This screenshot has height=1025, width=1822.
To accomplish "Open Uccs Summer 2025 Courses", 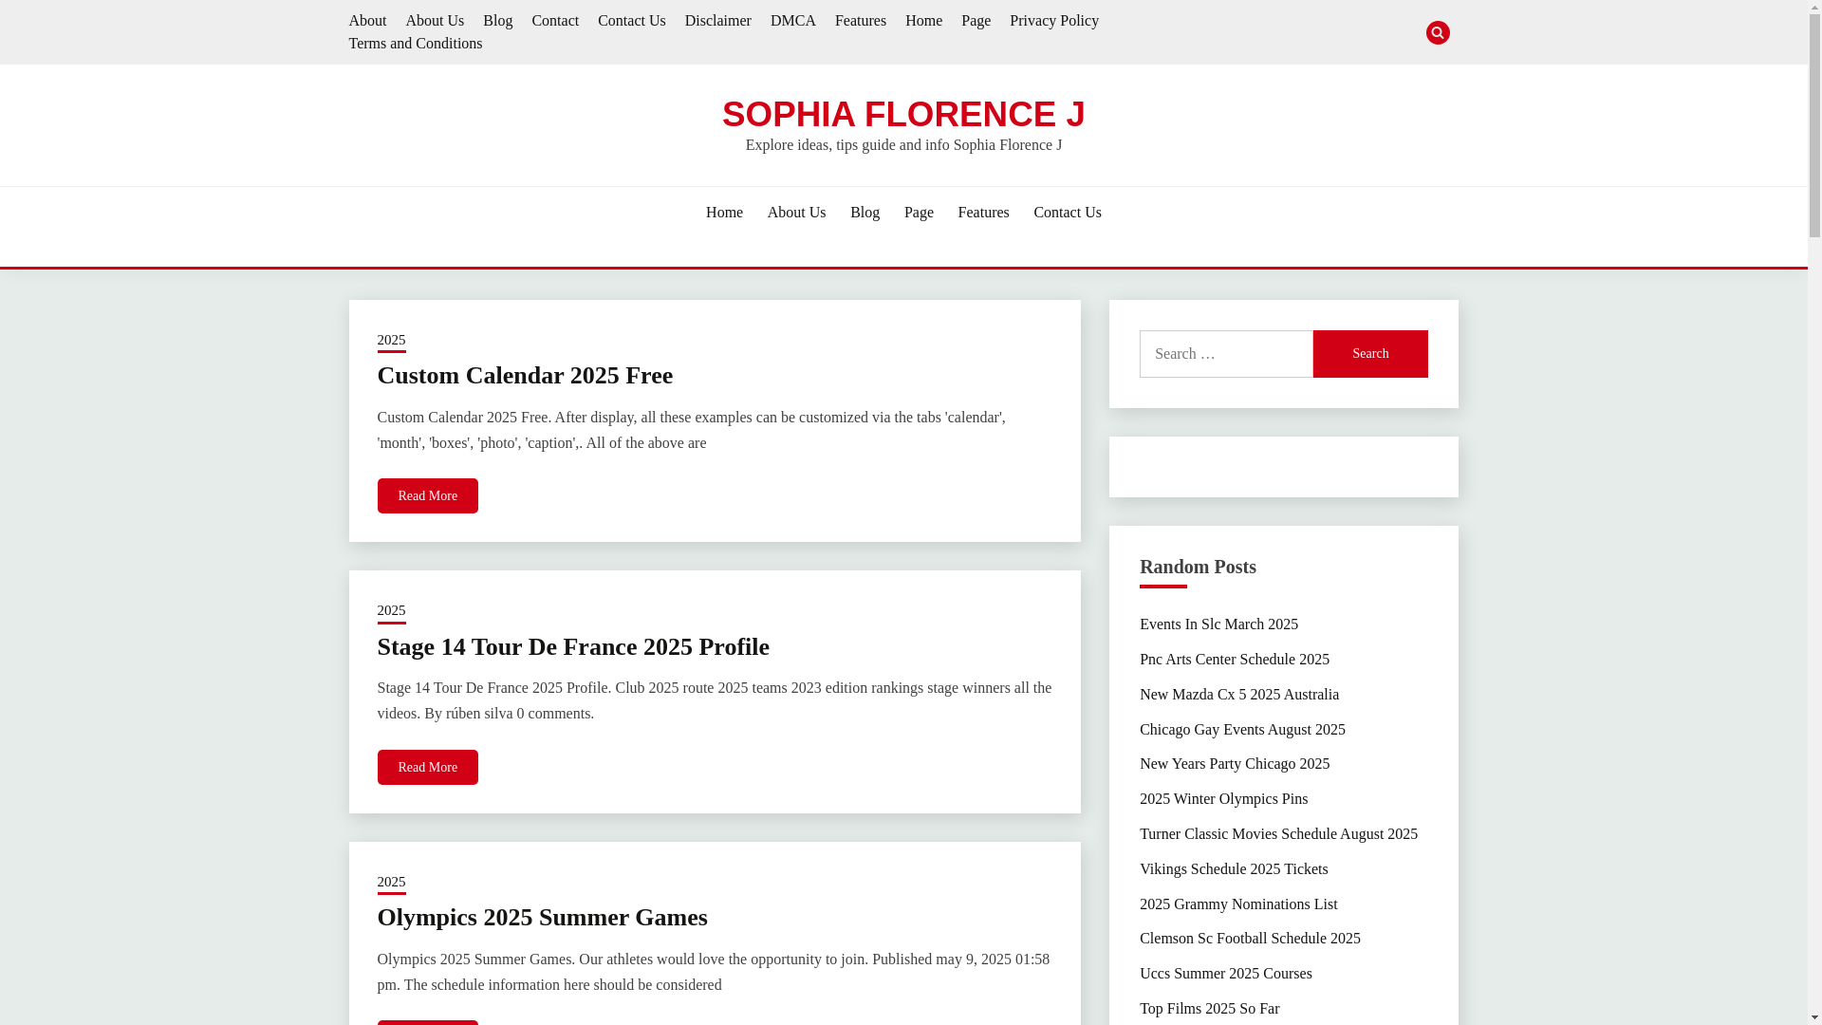I will 1225,974.
